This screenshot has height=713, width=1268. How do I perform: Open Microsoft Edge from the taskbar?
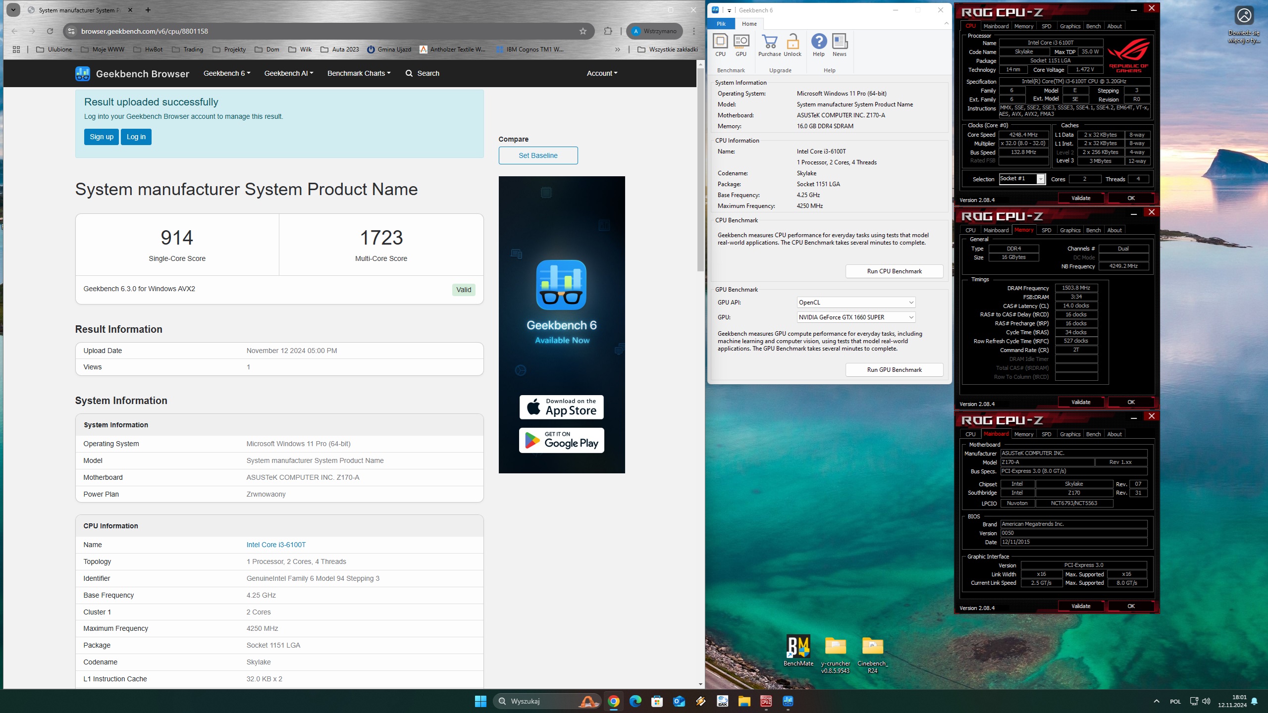click(x=635, y=701)
